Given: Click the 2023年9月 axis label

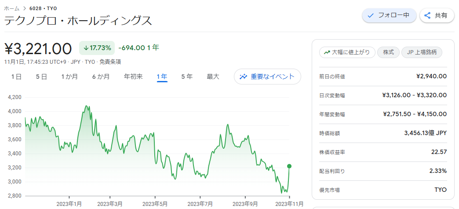Looking at the screenshot, I should [245, 203].
